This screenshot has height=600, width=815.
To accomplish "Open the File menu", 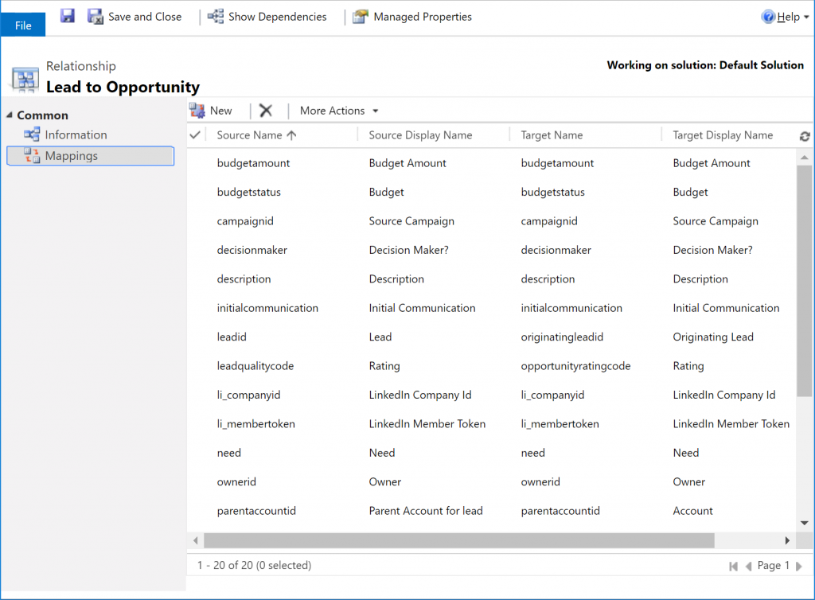I will coord(23,25).
